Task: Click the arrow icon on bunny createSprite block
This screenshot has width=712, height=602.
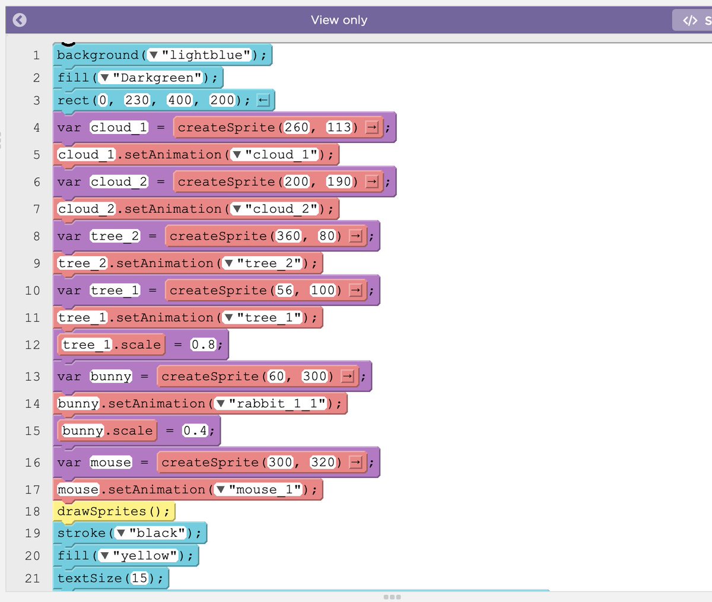Action: coord(348,377)
